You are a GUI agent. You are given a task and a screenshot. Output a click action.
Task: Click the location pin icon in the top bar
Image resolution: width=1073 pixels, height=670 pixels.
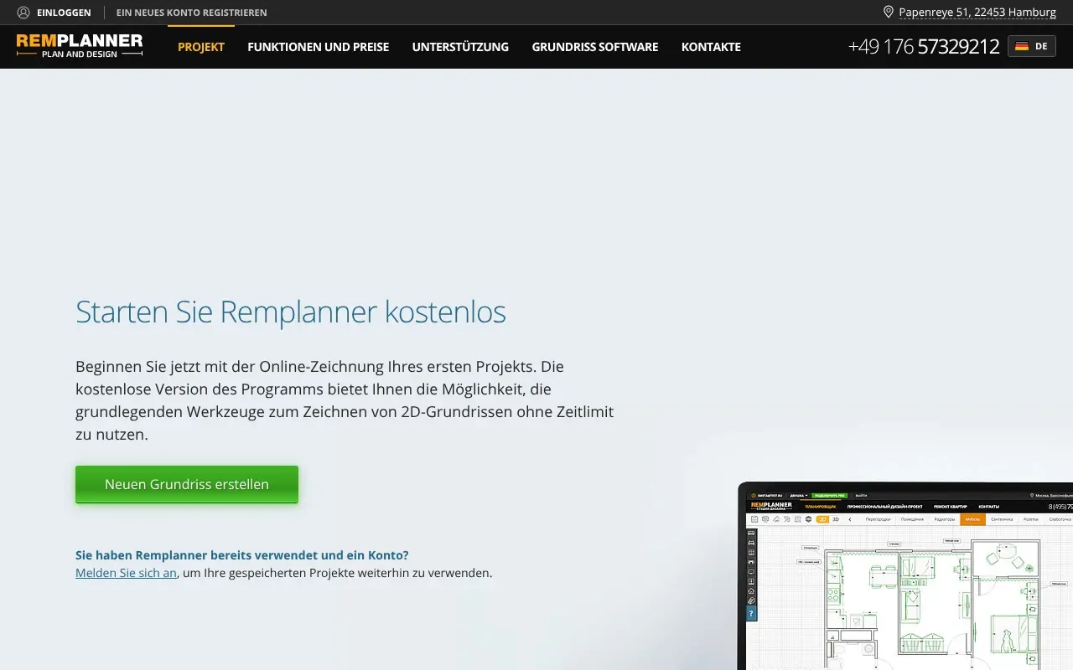[x=888, y=12]
